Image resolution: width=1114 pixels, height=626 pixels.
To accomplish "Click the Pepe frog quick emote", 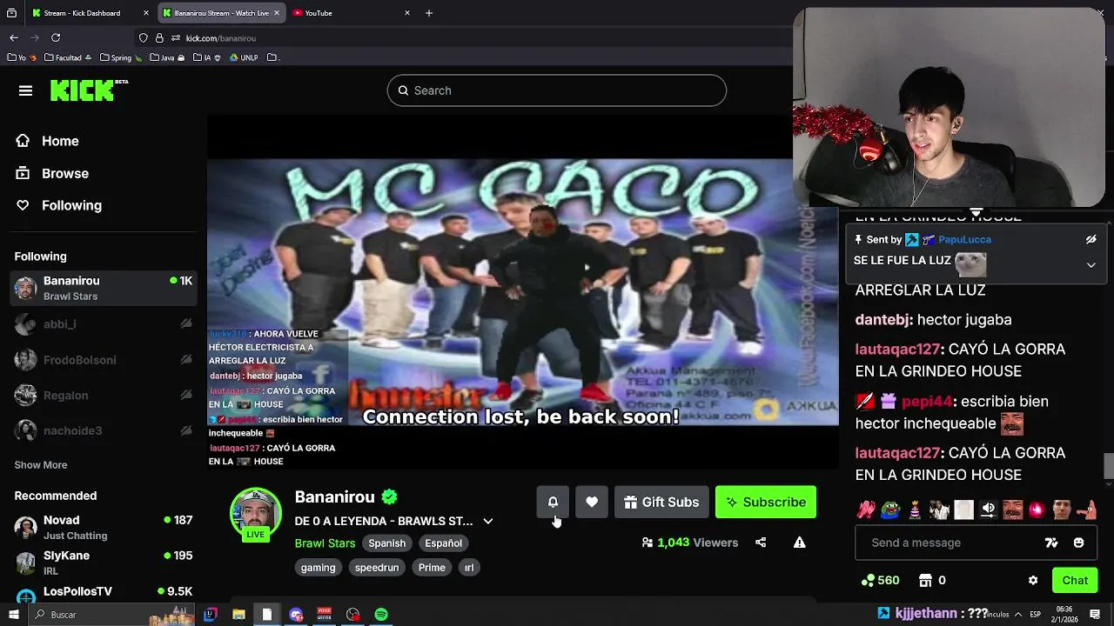I will tap(889, 509).
